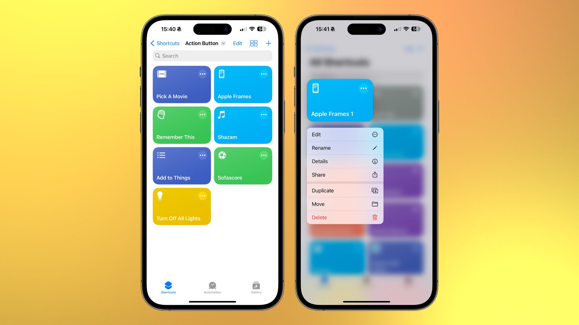This screenshot has width=579, height=325.
Task: Open the three-dot menu on Sofascore
Action: [264, 155]
